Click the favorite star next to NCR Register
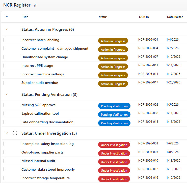 (x=35, y=5)
